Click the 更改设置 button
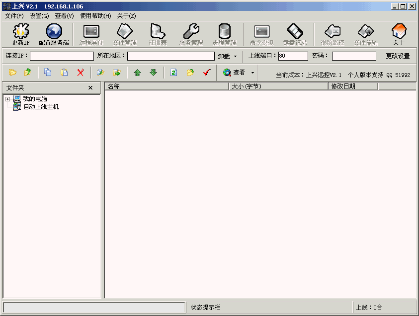 click(x=398, y=56)
